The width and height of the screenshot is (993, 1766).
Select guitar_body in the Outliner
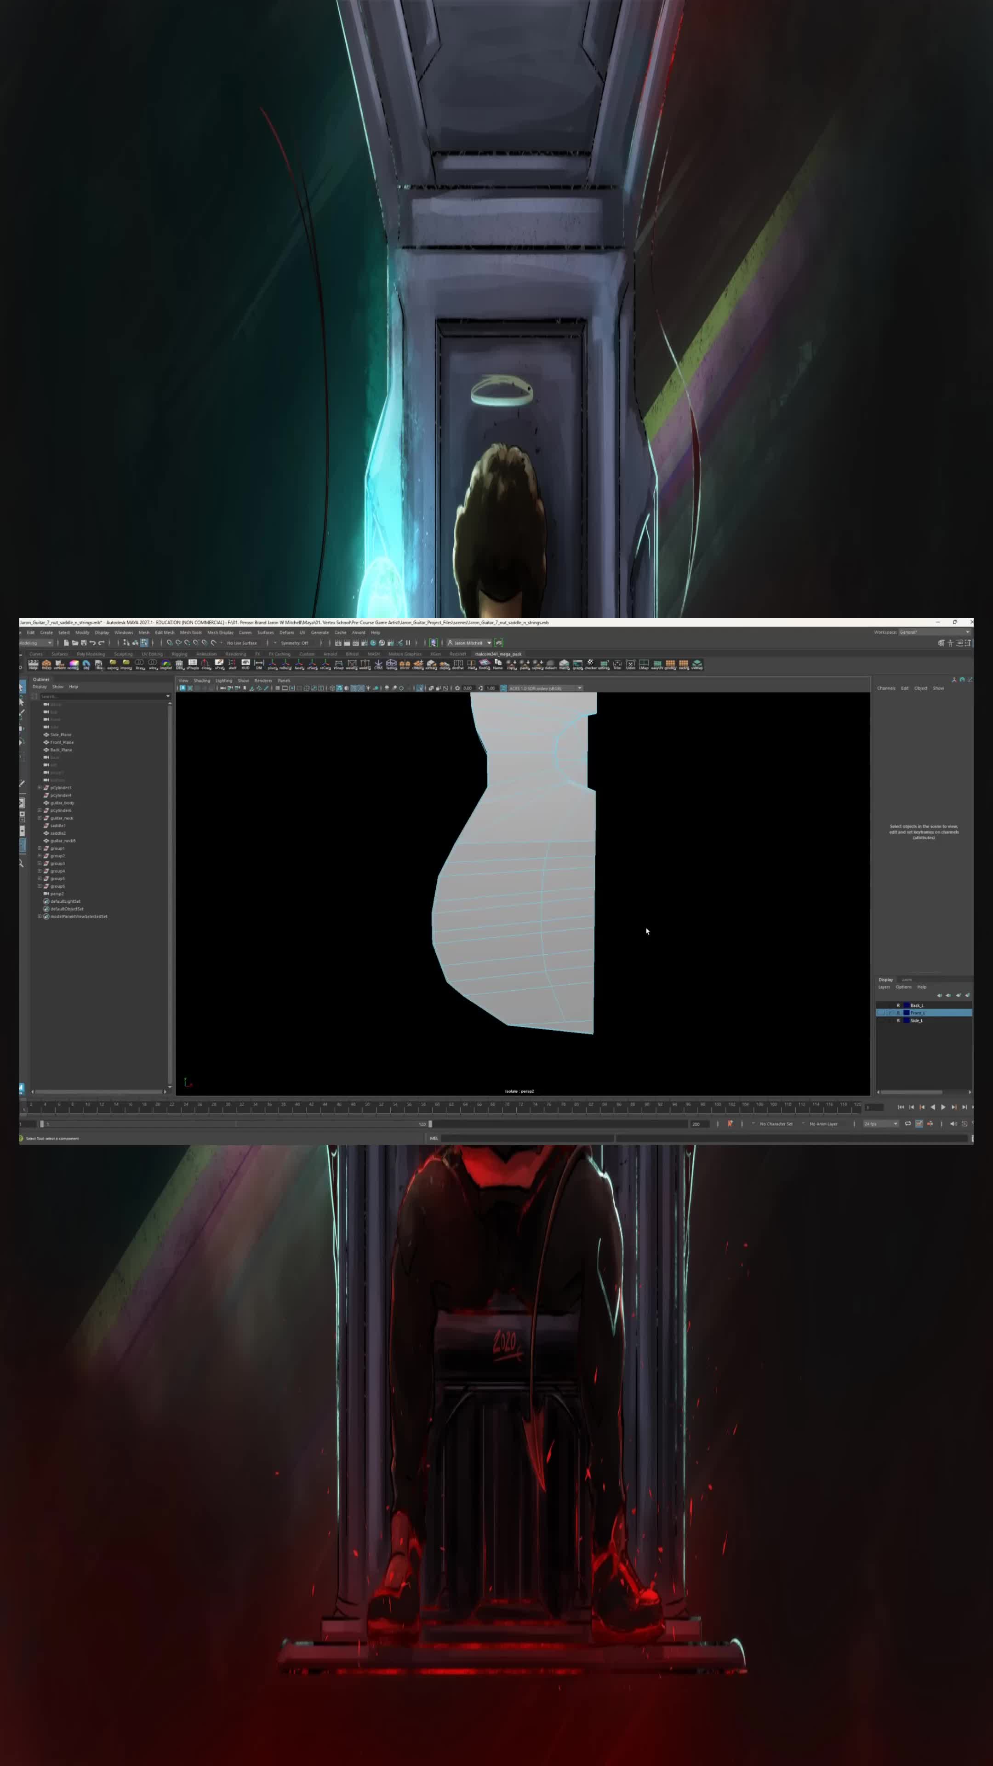click(62, 803)
